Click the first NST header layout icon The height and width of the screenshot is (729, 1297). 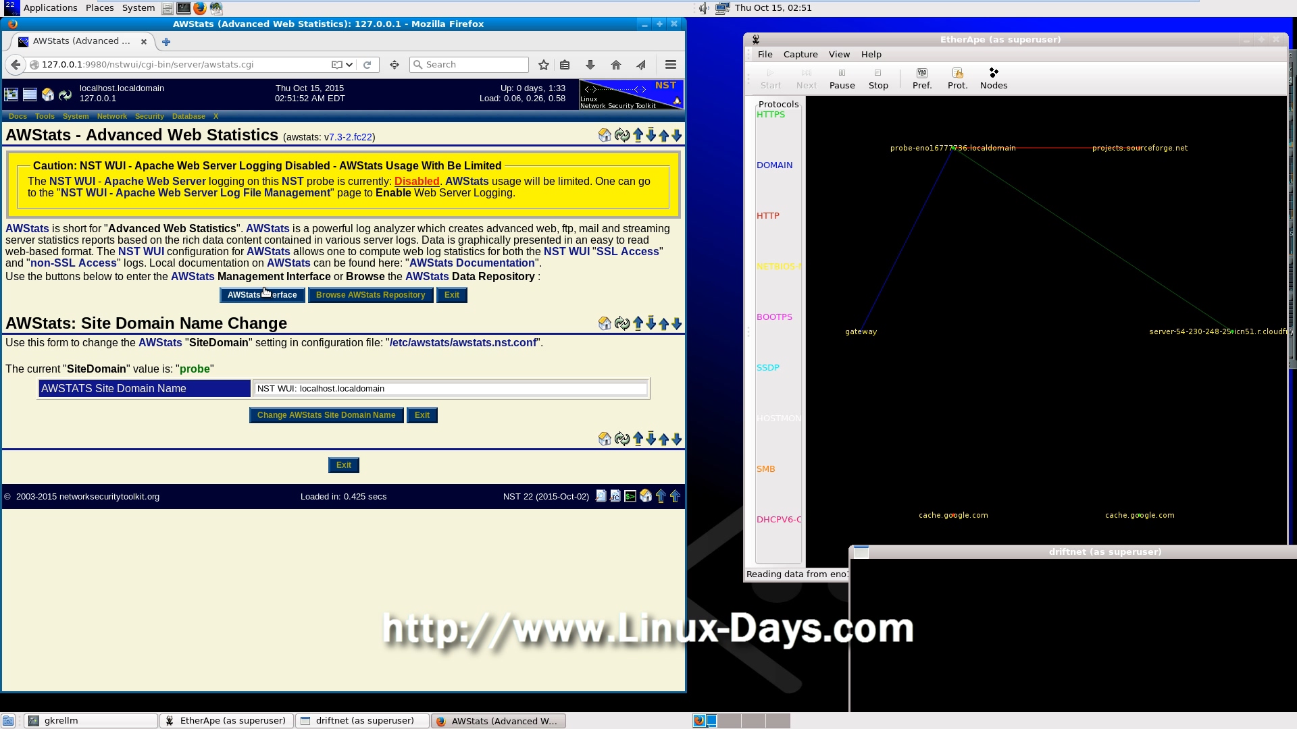[11, 95]
